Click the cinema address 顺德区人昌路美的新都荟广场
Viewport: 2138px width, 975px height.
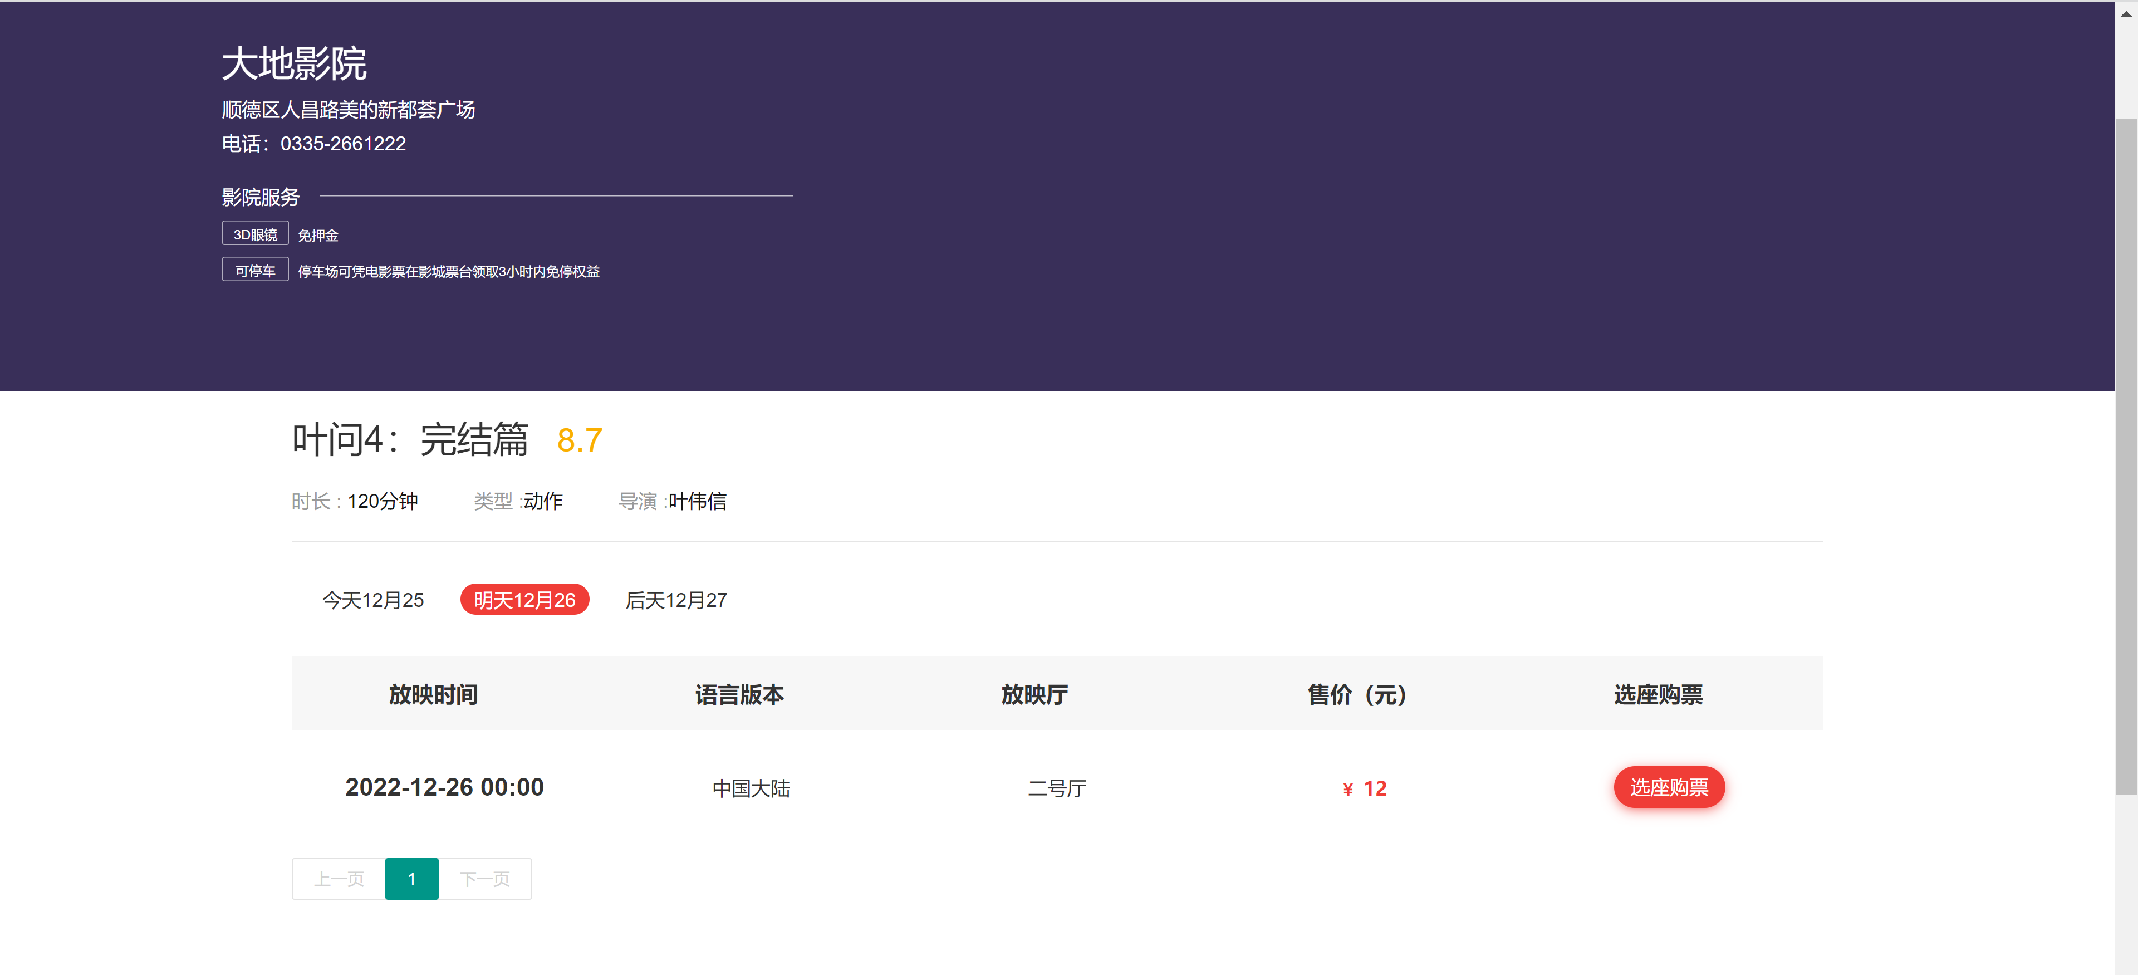(348, 110)
